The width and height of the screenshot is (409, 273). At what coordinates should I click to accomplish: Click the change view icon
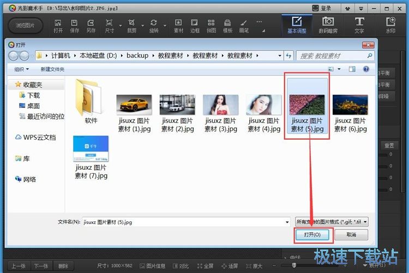click(x=331, y=69)
